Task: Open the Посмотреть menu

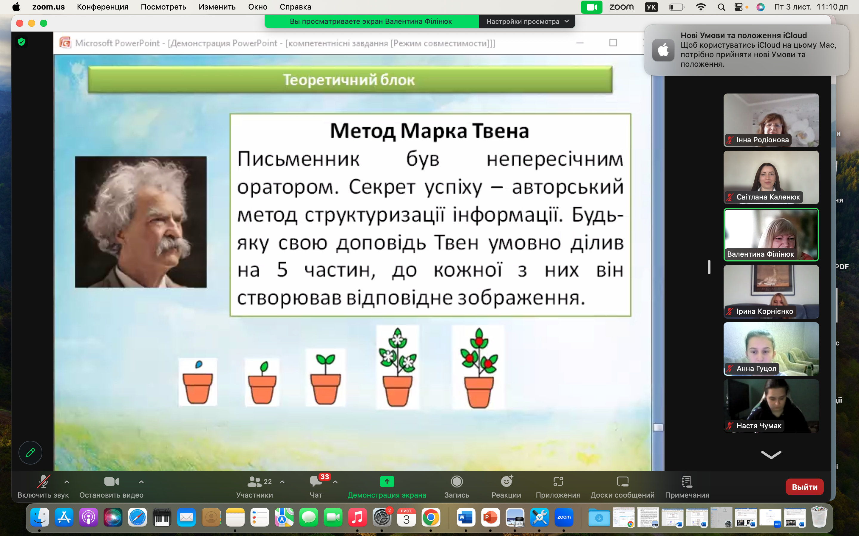Action: point(163,7)
